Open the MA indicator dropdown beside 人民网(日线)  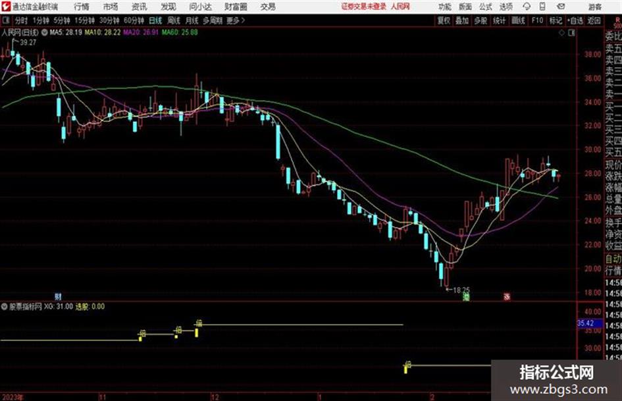click(x=45, y=32)
